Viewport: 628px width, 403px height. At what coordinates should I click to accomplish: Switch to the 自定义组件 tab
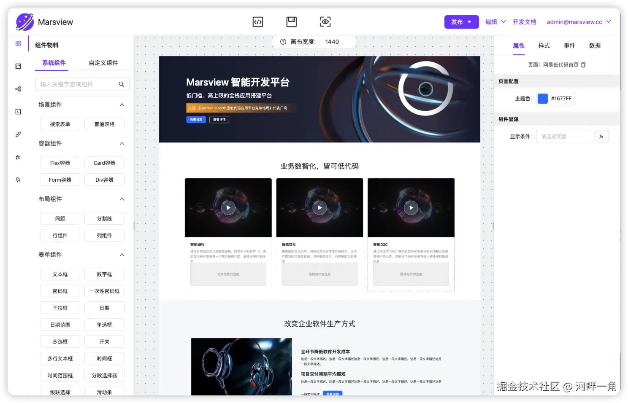[x=103, y=63]
